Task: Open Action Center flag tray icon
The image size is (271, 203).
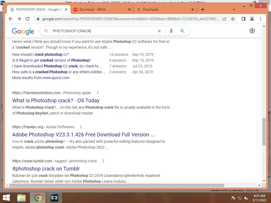Action: click(x=233, y=198)
